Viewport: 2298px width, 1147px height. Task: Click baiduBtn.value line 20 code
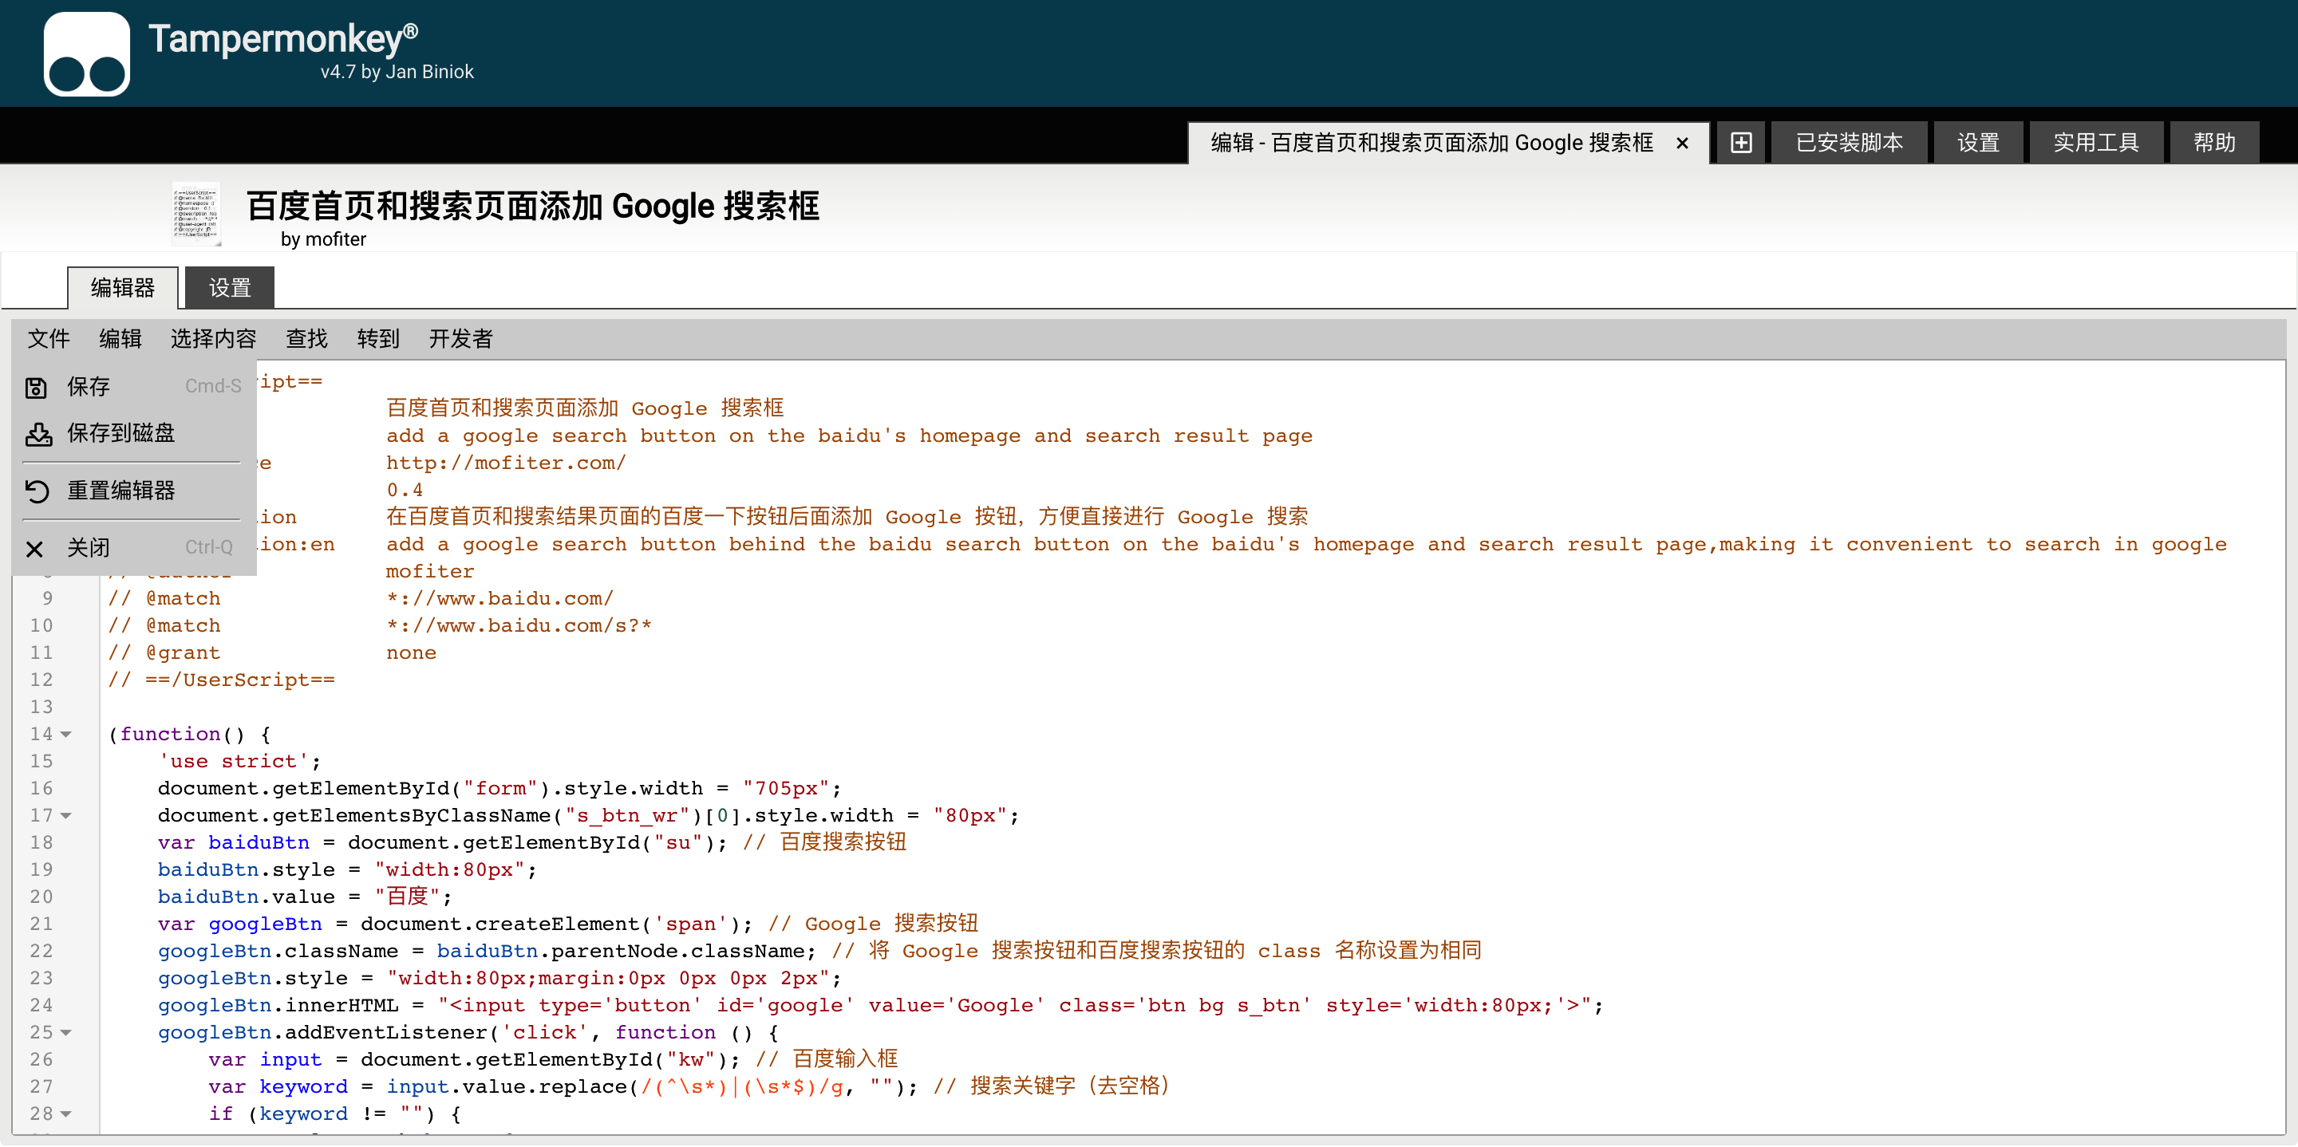pyautogui.click(x=305, y=897)
